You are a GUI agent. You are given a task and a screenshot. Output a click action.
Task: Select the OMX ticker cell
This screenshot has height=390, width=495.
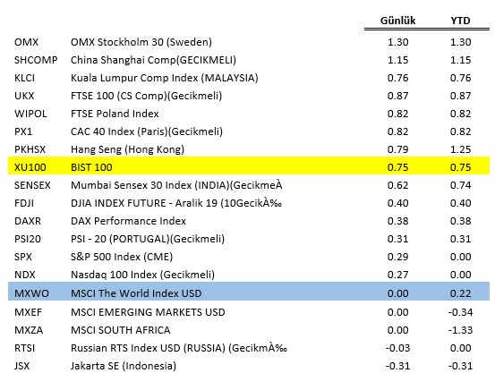[26, 42]
